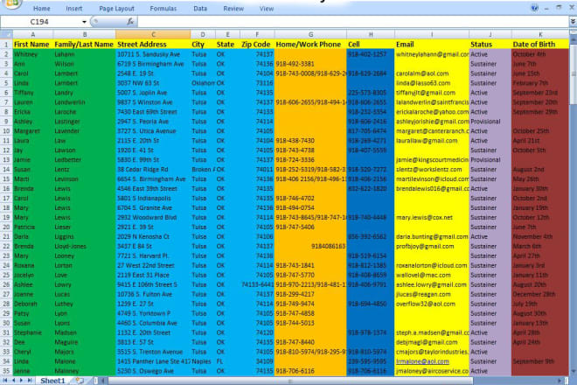Select column K header

coord(540,34)
